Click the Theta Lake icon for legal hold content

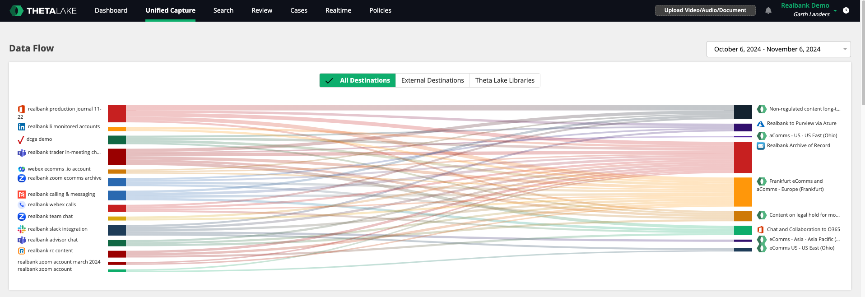762,215
